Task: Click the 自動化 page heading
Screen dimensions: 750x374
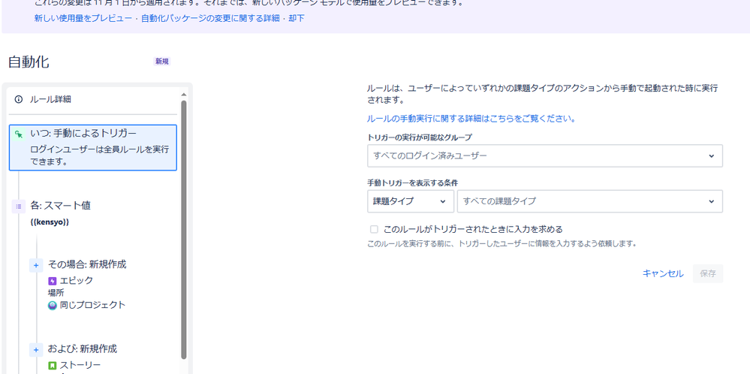Action: (29, 62)
